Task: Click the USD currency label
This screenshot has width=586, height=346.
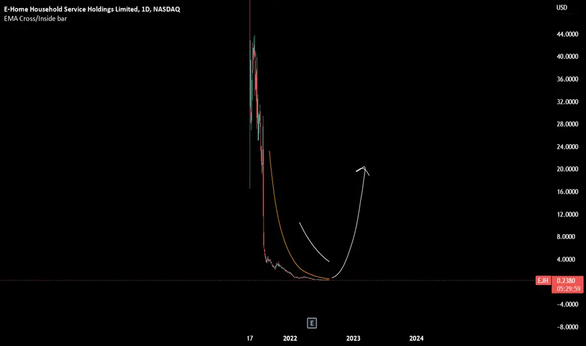Action: pyautogui.click(x=561, y=8)
